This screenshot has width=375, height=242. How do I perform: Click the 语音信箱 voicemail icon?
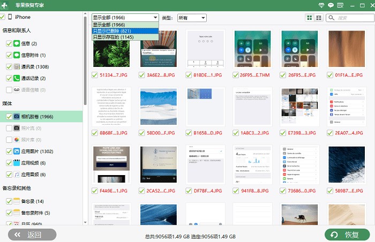pyautogui.click(x=17, y=89)
